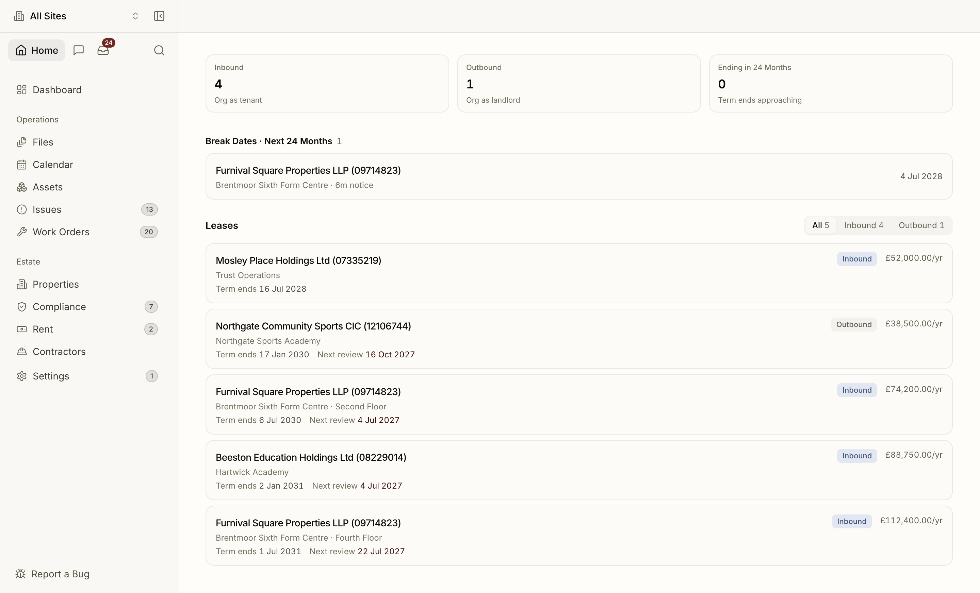Viewport: 980px width, 593px height.
Task: Open Dashboard grid icon
Action: coord(22,90)
